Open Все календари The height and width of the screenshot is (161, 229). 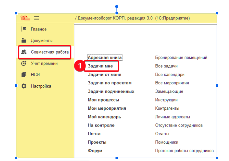click(170, 74)
